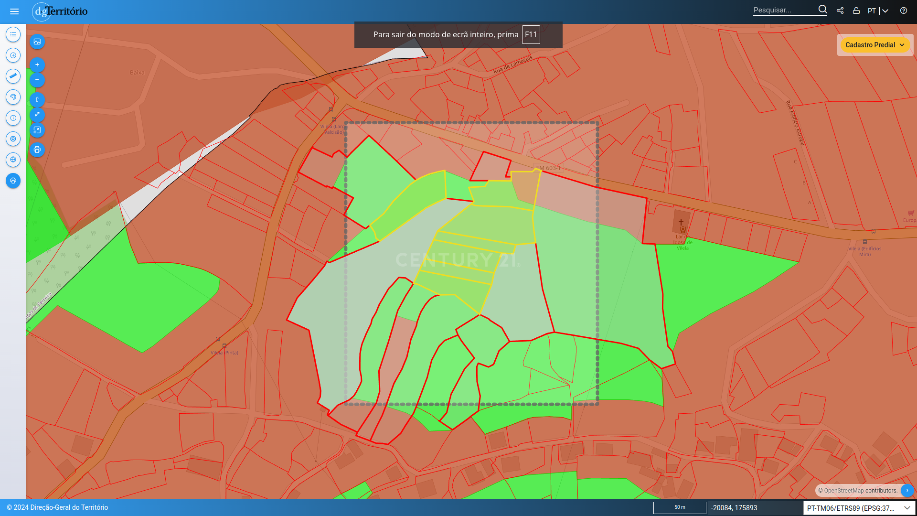Click the 50 m scale bar
The image size is (917, 516).
pyautogui.click(x=680, y=507)
